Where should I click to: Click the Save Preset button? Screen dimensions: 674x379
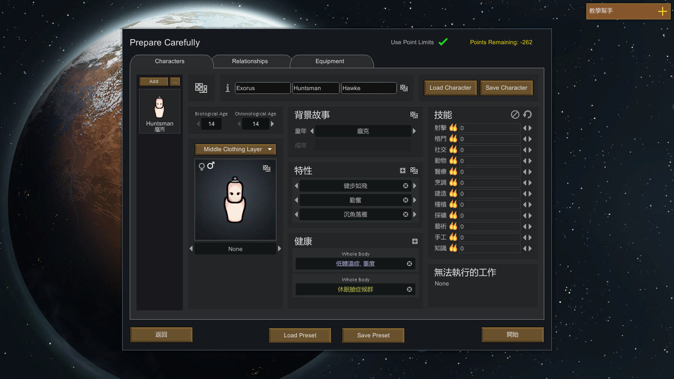tap(373, 335)
